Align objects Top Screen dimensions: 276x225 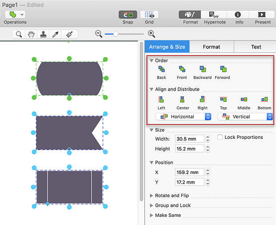pos(223,103)
